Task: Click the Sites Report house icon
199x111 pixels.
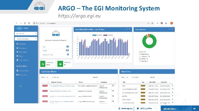Action: click(17, 52)
